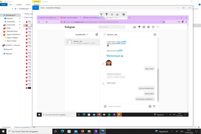Minimize the Photos window
The width and height of the screenshot is (201, 134).
coord(177,8)
